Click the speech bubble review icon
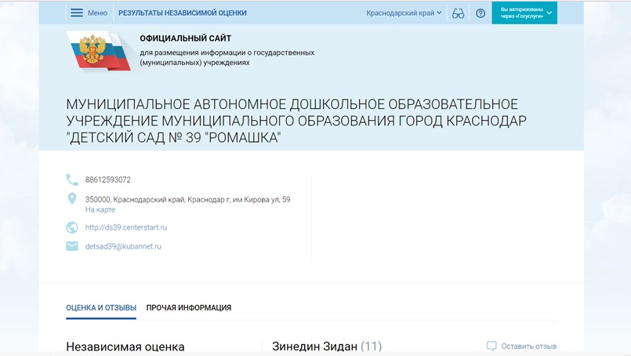 click(x=491, y=347)
